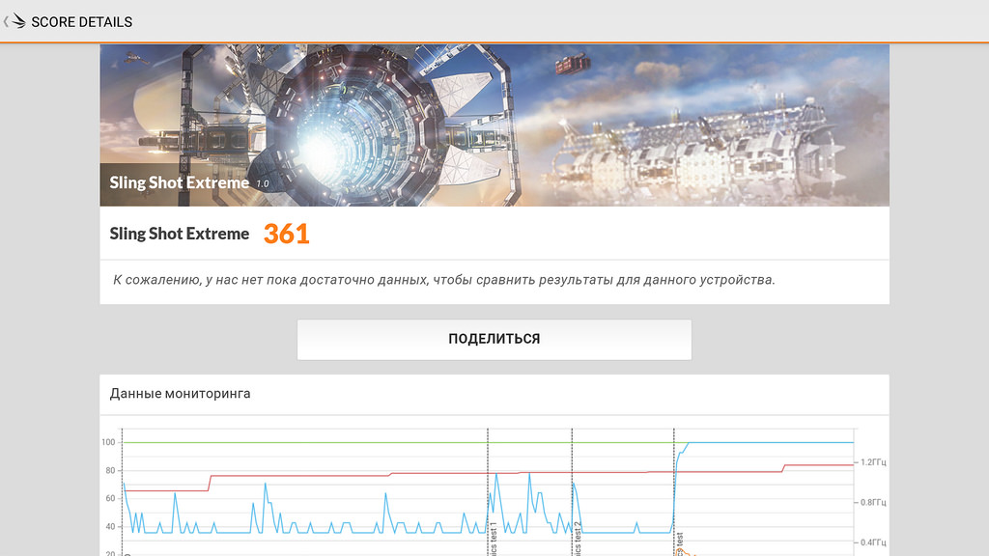Click the graphics test 2 marker line
The height and width of the screenshot is (556, 989).
click(572, 491)
